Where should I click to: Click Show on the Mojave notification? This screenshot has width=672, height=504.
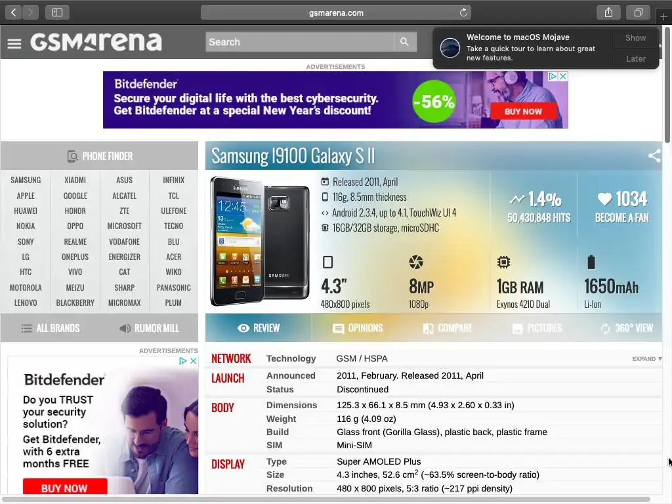(635, 37)
